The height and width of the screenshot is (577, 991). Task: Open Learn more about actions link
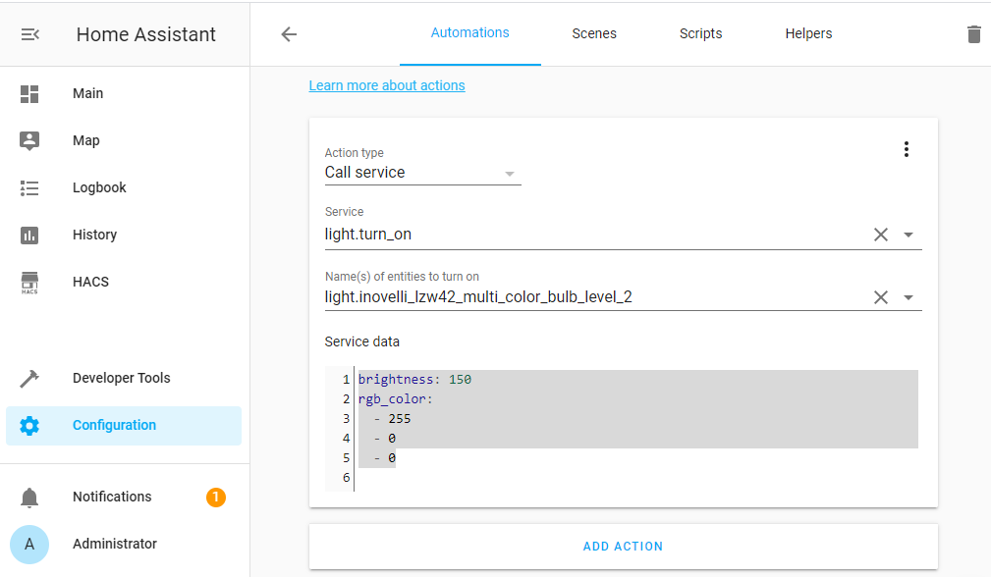tap(387, 85)
